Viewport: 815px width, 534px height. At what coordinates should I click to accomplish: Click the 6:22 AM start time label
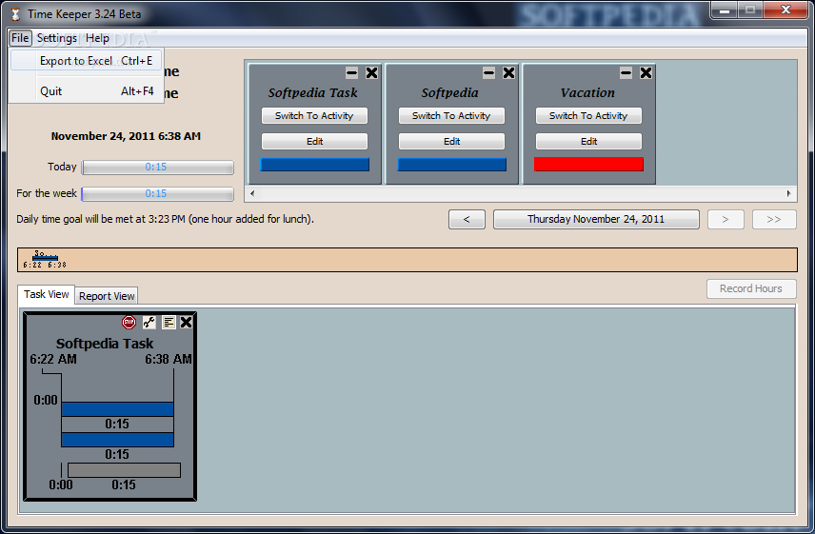53,359
